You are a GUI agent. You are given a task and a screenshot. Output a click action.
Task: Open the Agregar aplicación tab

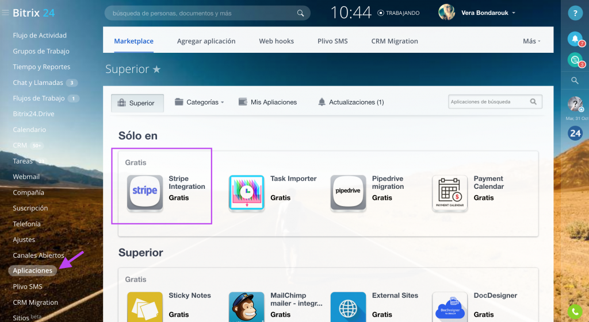[206, 41]
